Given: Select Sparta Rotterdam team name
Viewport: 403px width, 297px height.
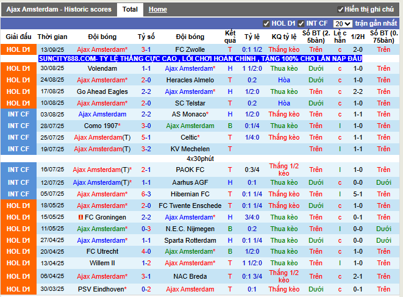Looking at the screenshot, I should 190,240.
